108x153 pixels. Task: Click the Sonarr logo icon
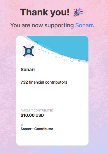pos(29,51)
